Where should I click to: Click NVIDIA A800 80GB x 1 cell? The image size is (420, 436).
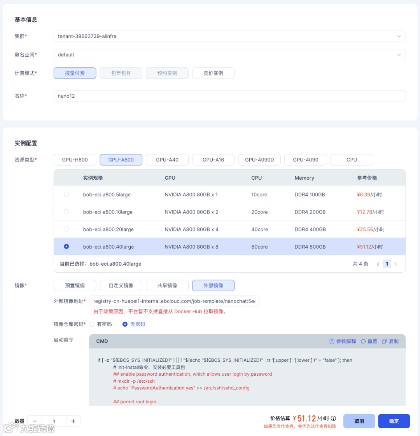pos(191,194)
